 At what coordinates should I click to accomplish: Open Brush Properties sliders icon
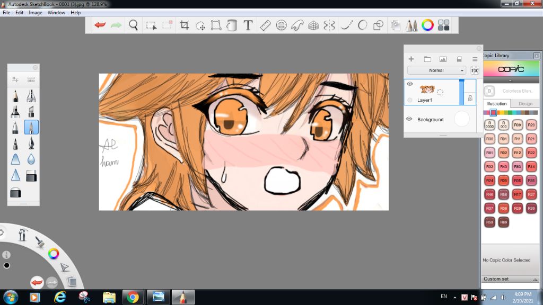pos(15,79)
